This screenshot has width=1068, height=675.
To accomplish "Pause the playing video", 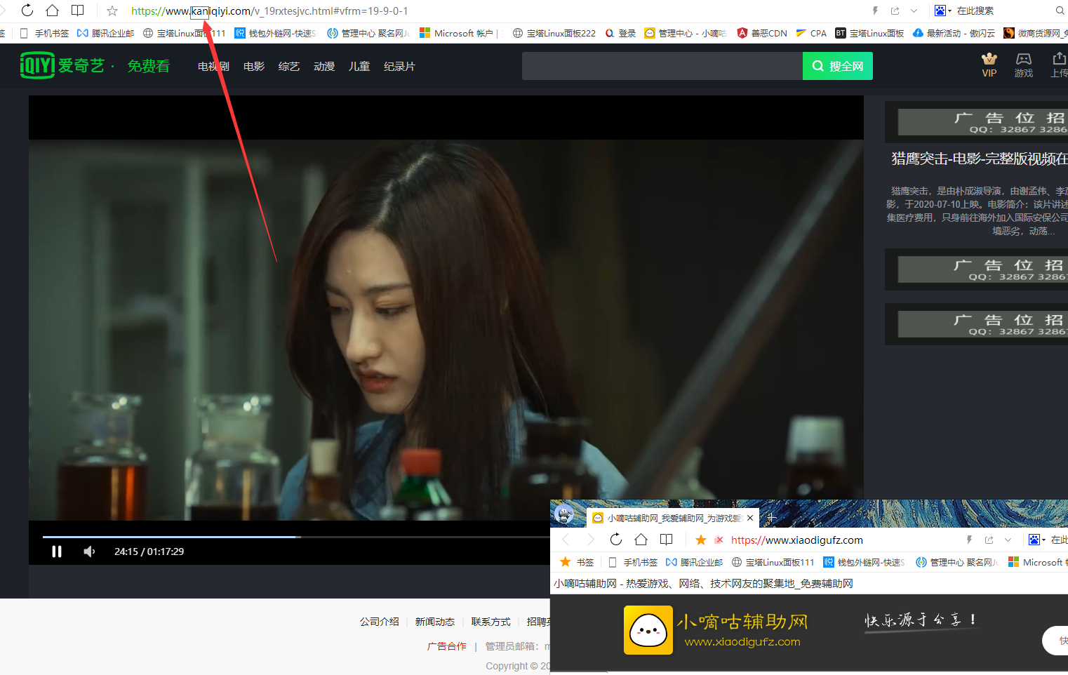I will (x=56, y=552).
